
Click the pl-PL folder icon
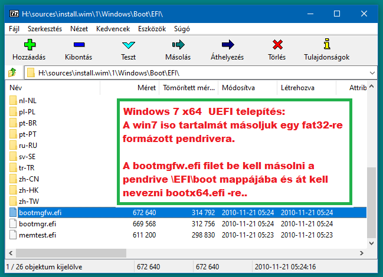point(13,111)
